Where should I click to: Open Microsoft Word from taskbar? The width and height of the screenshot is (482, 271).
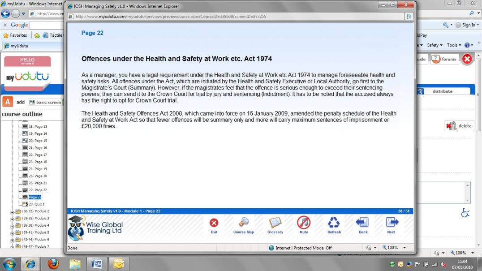tap(96, 264)
